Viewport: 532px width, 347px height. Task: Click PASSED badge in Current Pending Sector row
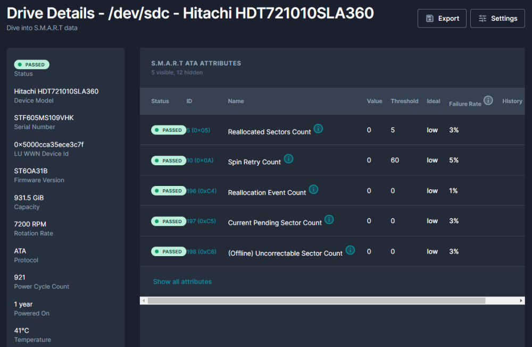[169, 221]
